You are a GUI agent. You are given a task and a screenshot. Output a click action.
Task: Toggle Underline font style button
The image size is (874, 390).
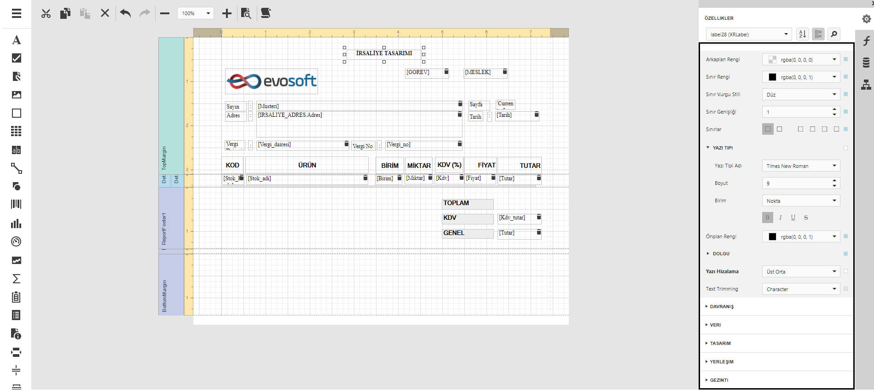point(793,218)
